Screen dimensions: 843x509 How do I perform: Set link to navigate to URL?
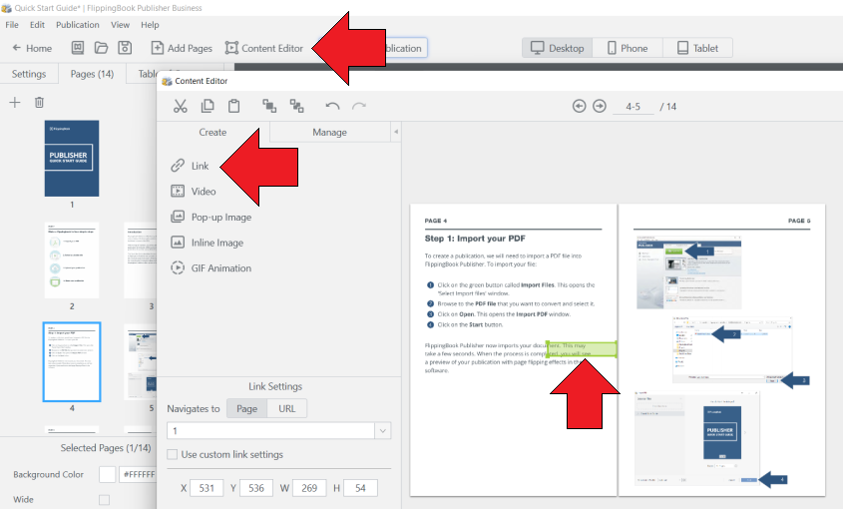click(287, 408)
